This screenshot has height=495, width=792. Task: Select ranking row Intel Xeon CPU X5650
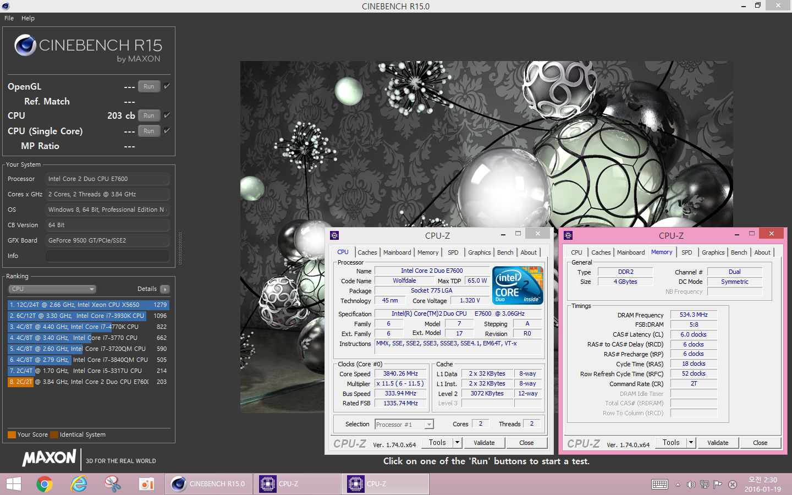click(x=88, y=305)
